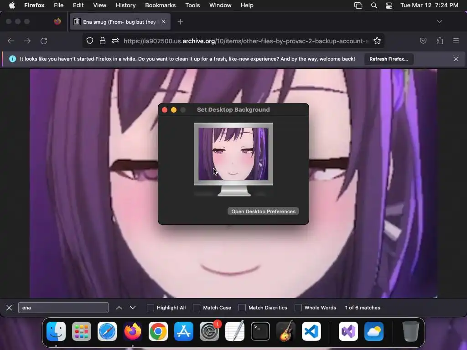Minimize the Set Desktop Background dialog

pos(174,110)
